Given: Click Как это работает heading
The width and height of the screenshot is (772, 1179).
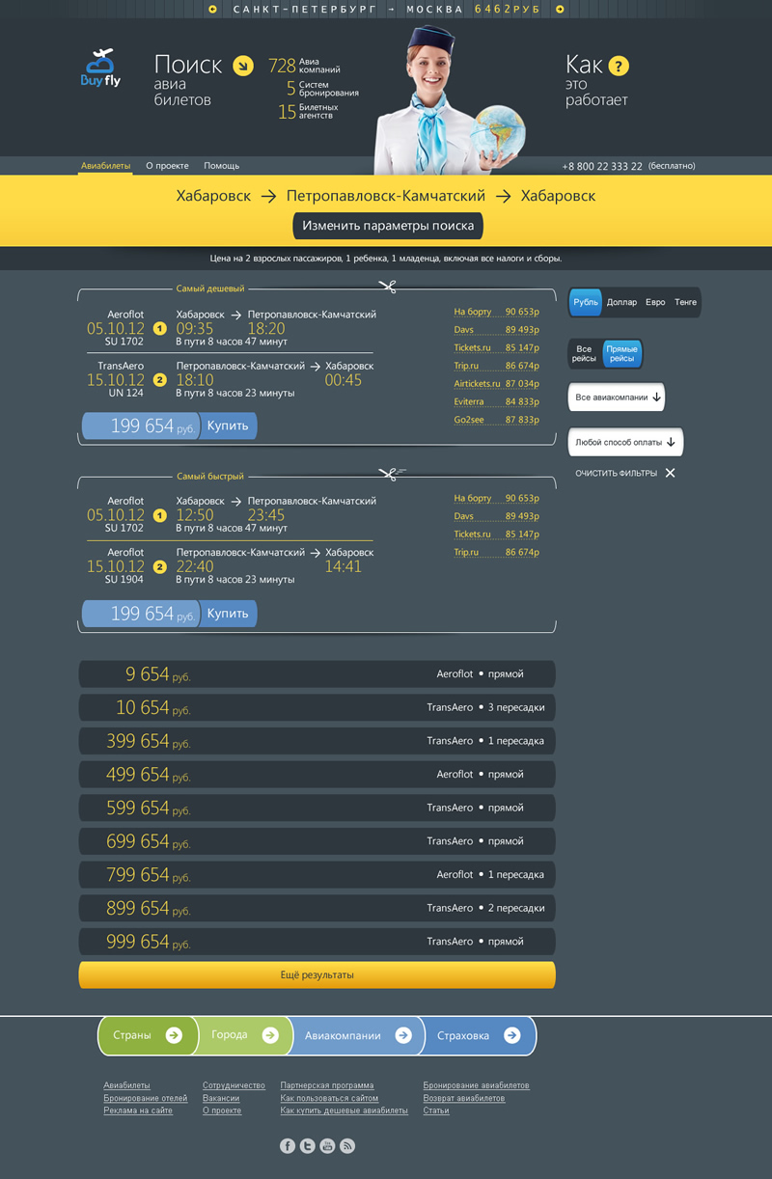Looking at the screenshot, I should tap(597, 79).
